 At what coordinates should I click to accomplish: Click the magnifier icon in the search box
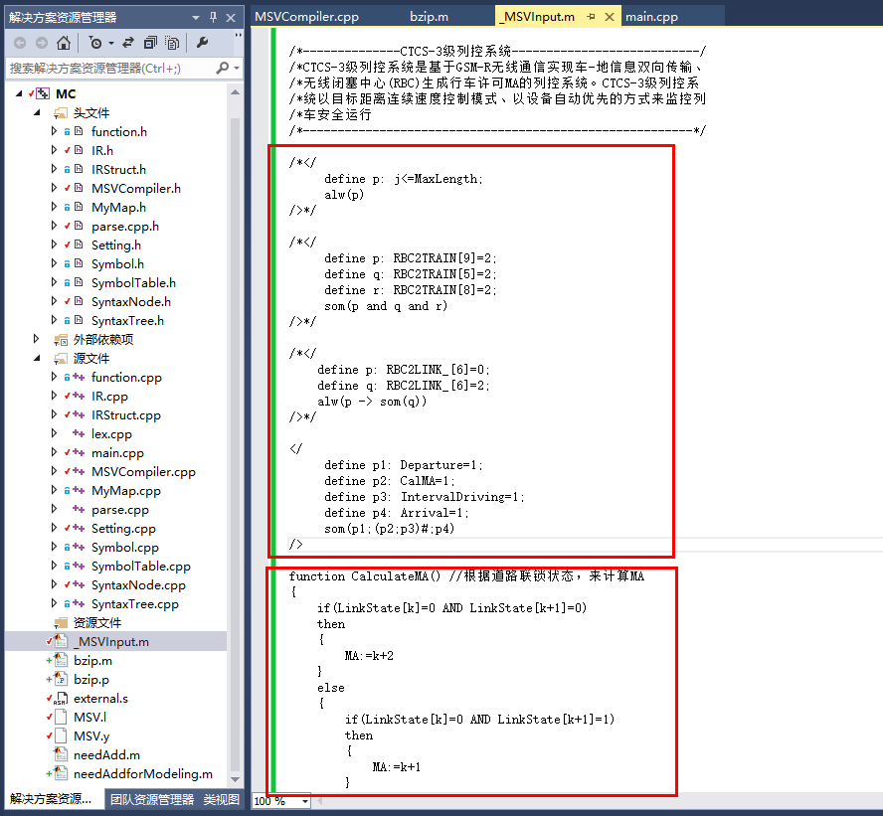click(x=221, y=68)
